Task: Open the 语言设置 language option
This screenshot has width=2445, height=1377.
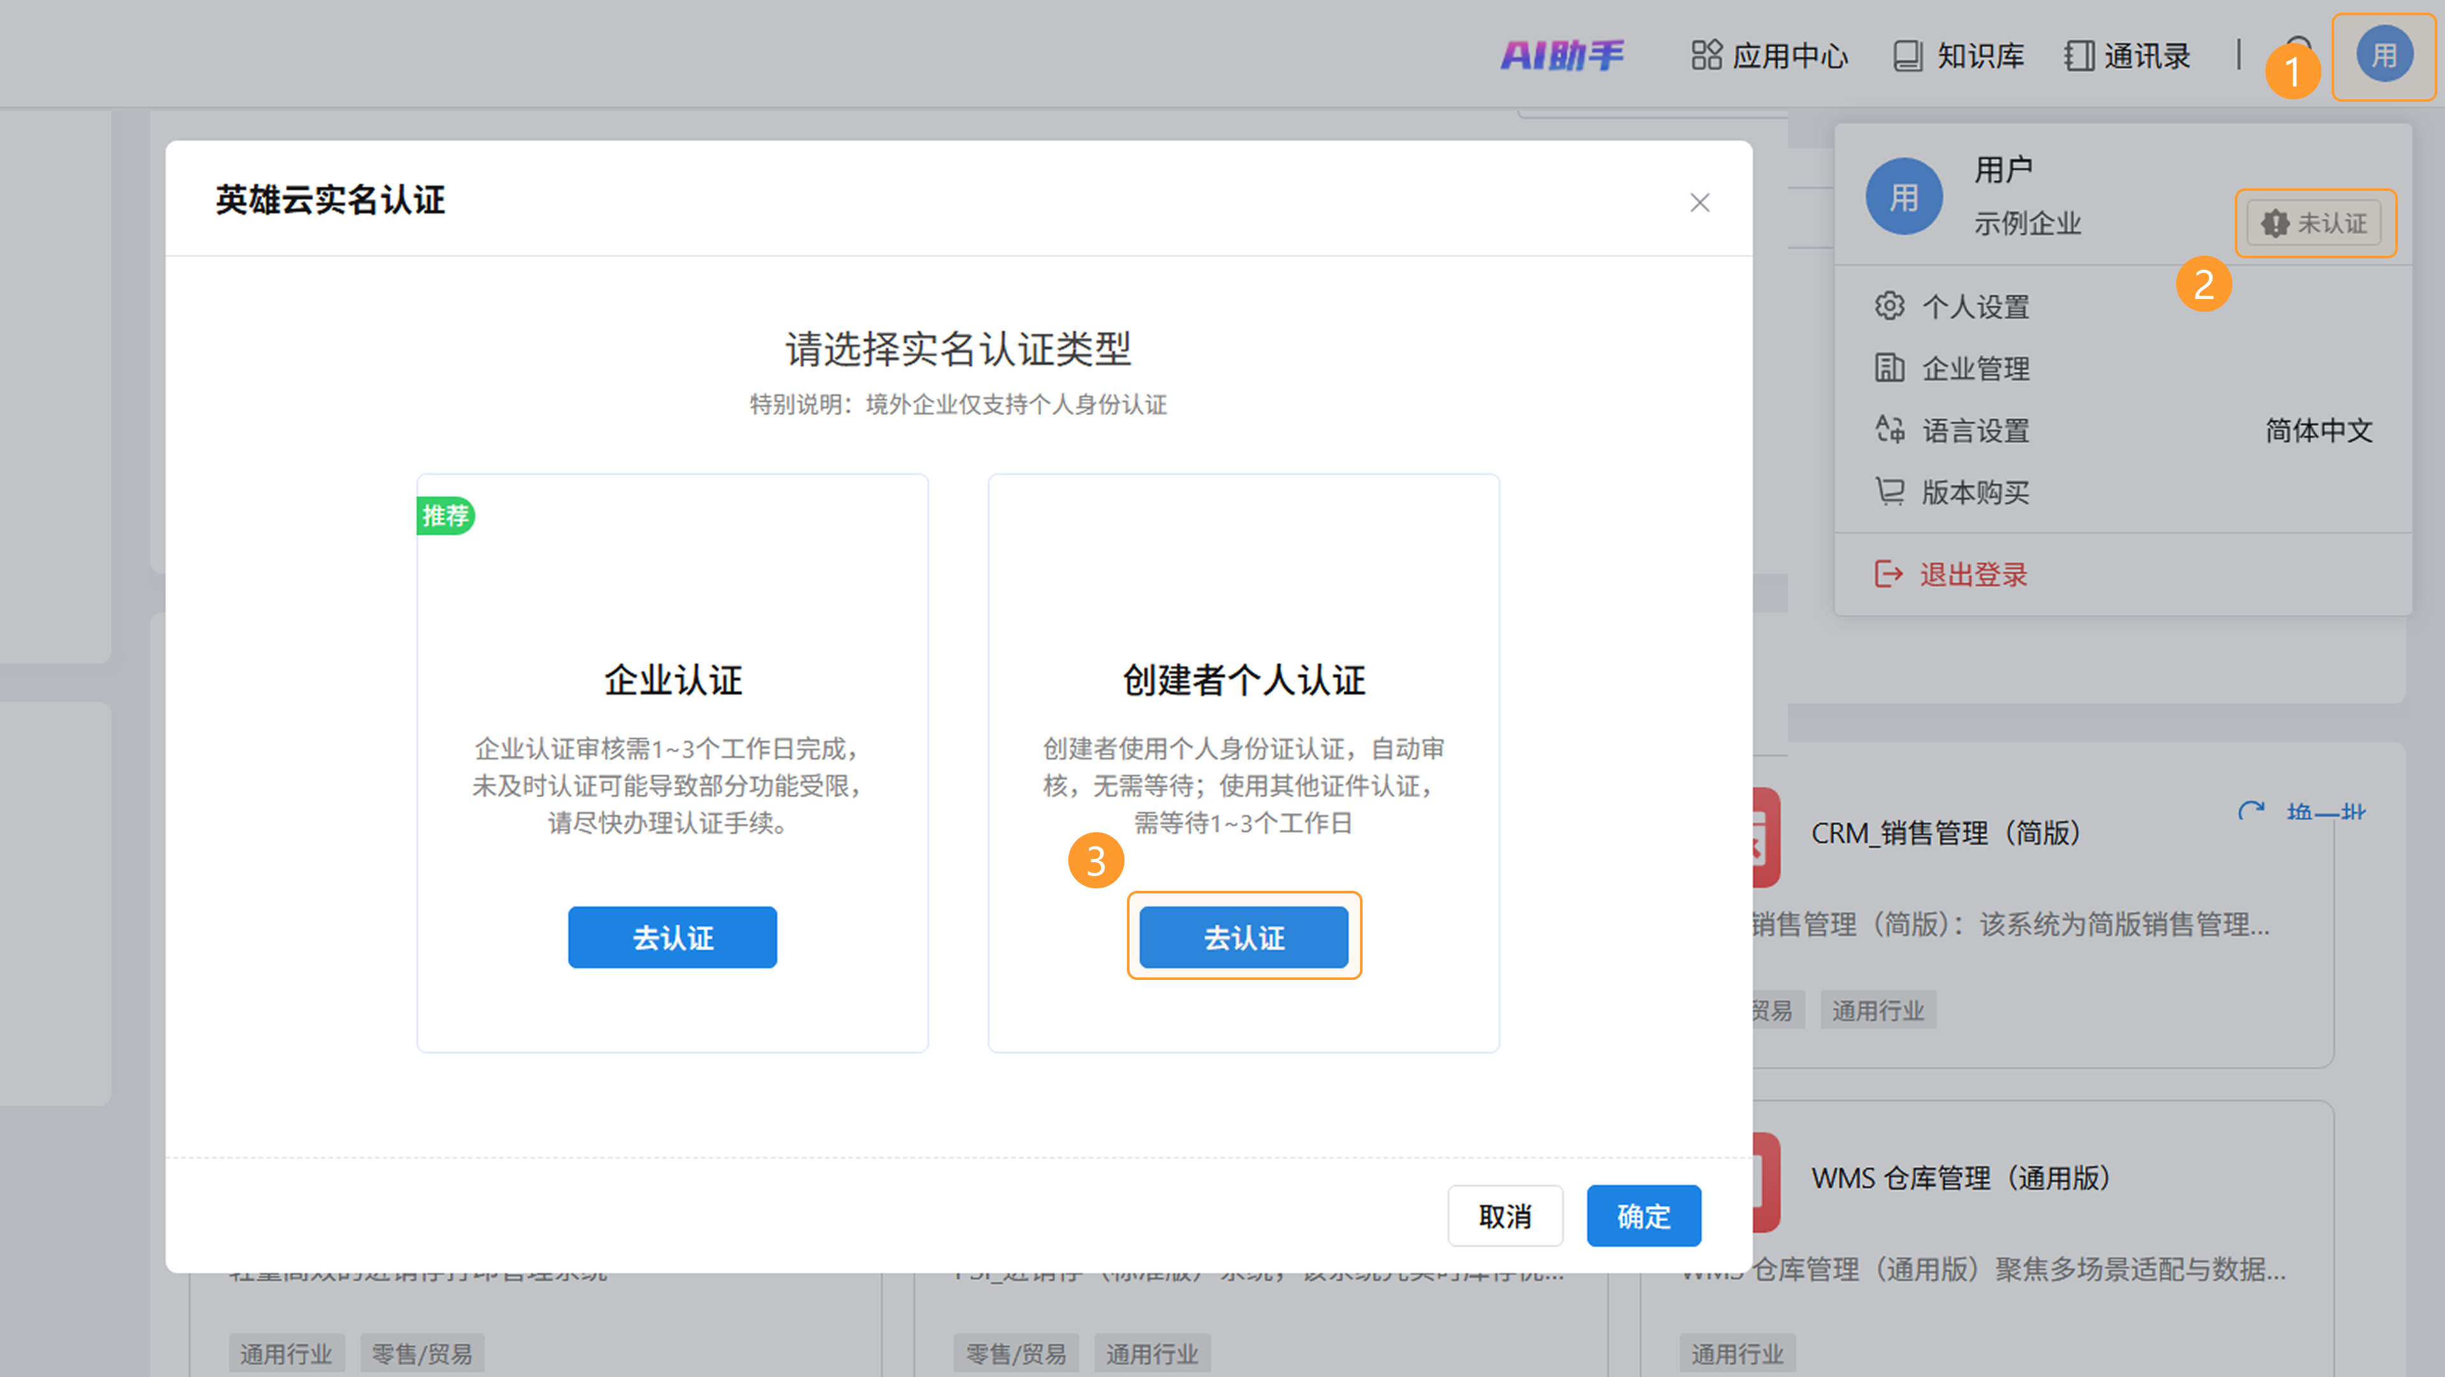Action: coord(1974,431)
